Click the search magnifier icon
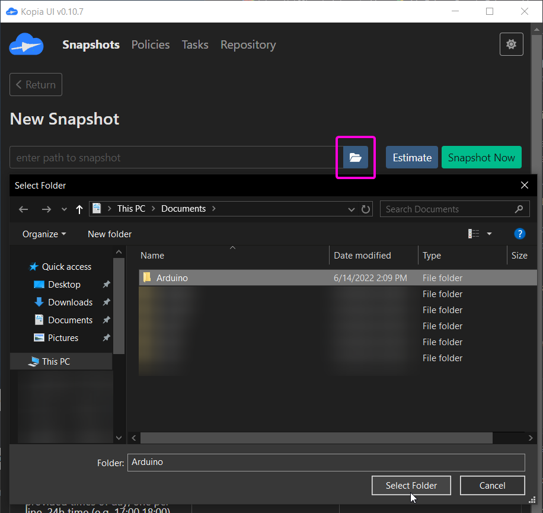 (519, 209)
